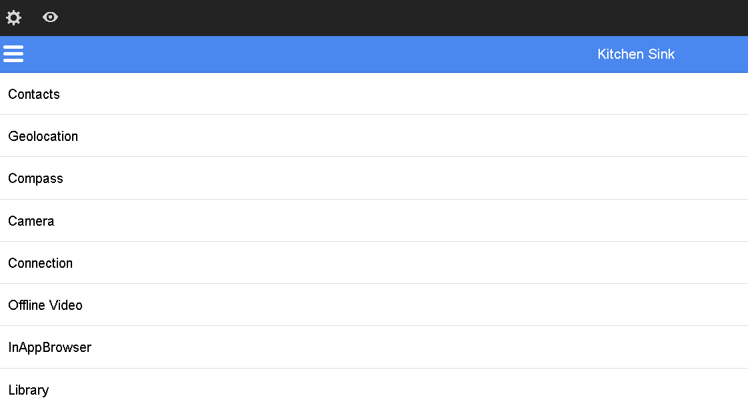The height and width of the screenshot is (404, 748).
Task: Open the settings gear icon
Action: point(13,18)
